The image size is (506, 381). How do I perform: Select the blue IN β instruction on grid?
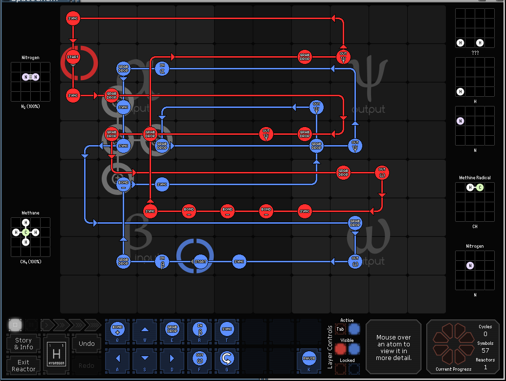click(x=162, y=261)
